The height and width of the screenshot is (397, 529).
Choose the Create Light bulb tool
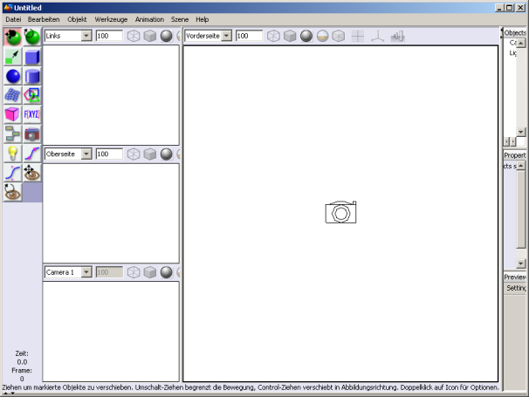13,154
